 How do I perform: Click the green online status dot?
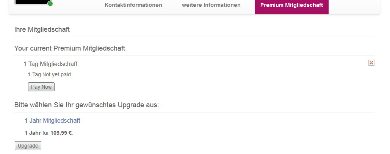point(50,3)
